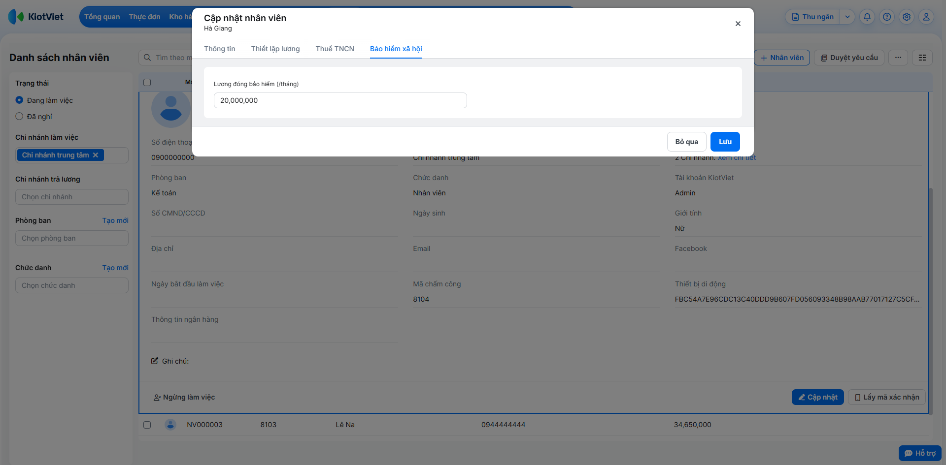Open the notifications bell

(867, 17)
